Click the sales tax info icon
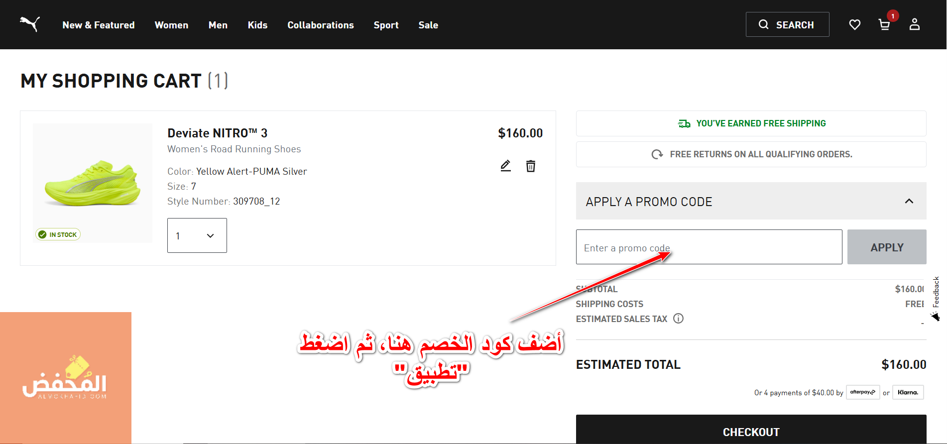Image resolution: width=947 pixels, height=444 pixels. (x=678, y=319)
